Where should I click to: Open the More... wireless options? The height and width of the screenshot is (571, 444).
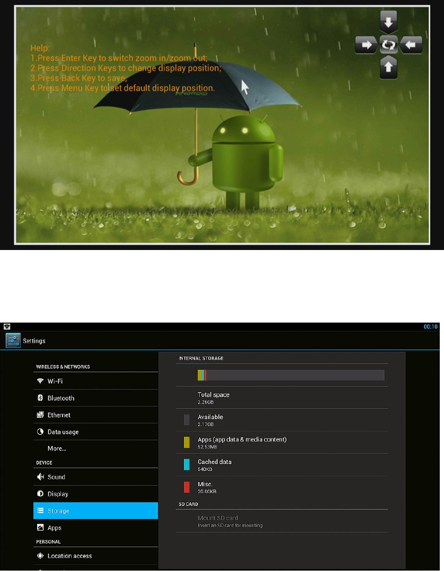tap(95, 448)
